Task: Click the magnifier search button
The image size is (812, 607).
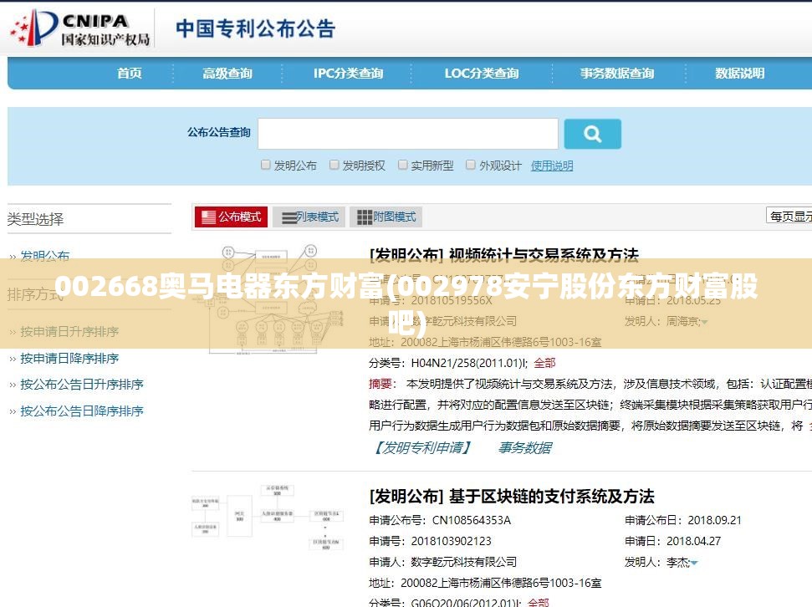Action: pyautogui.click(x=592, y=134)
